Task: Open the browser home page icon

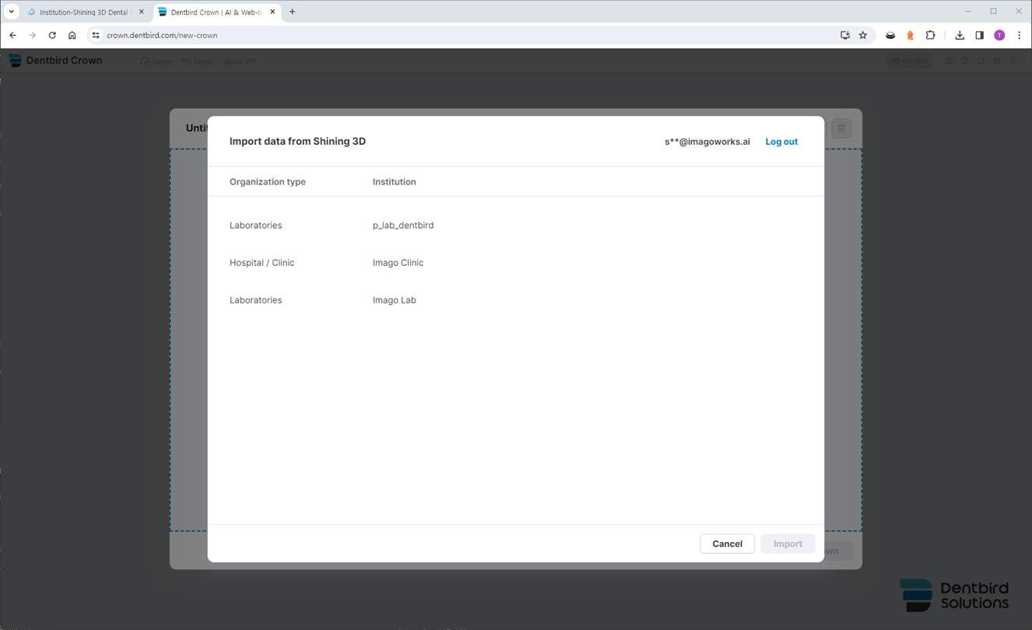Action: tap(72, 35)
